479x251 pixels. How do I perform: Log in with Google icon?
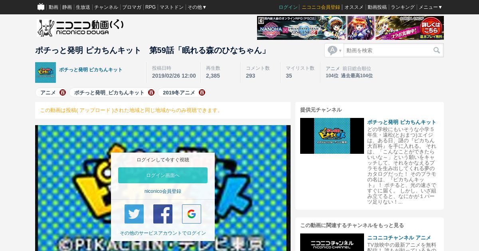coord(192,214)
